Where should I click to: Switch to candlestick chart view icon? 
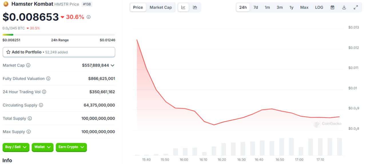coord(195,7)
